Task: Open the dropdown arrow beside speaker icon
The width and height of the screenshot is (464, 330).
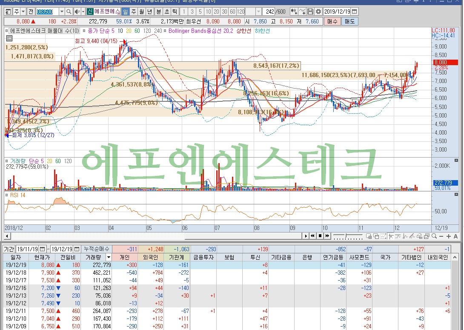Action: tap(83, 11)
